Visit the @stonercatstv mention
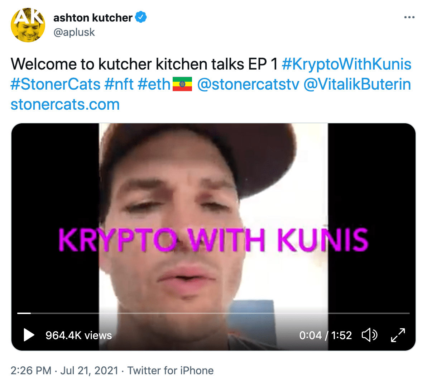This screenshot has width=427, height=385. click(248, 84)
